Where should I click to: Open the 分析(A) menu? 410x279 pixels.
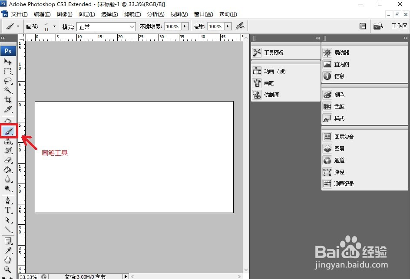click(155, 14)
